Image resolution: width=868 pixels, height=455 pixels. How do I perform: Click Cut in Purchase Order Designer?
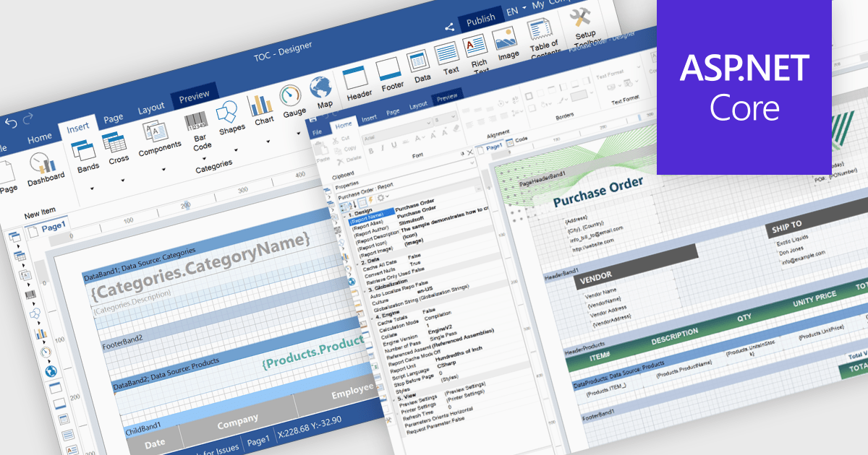point(341,139)
